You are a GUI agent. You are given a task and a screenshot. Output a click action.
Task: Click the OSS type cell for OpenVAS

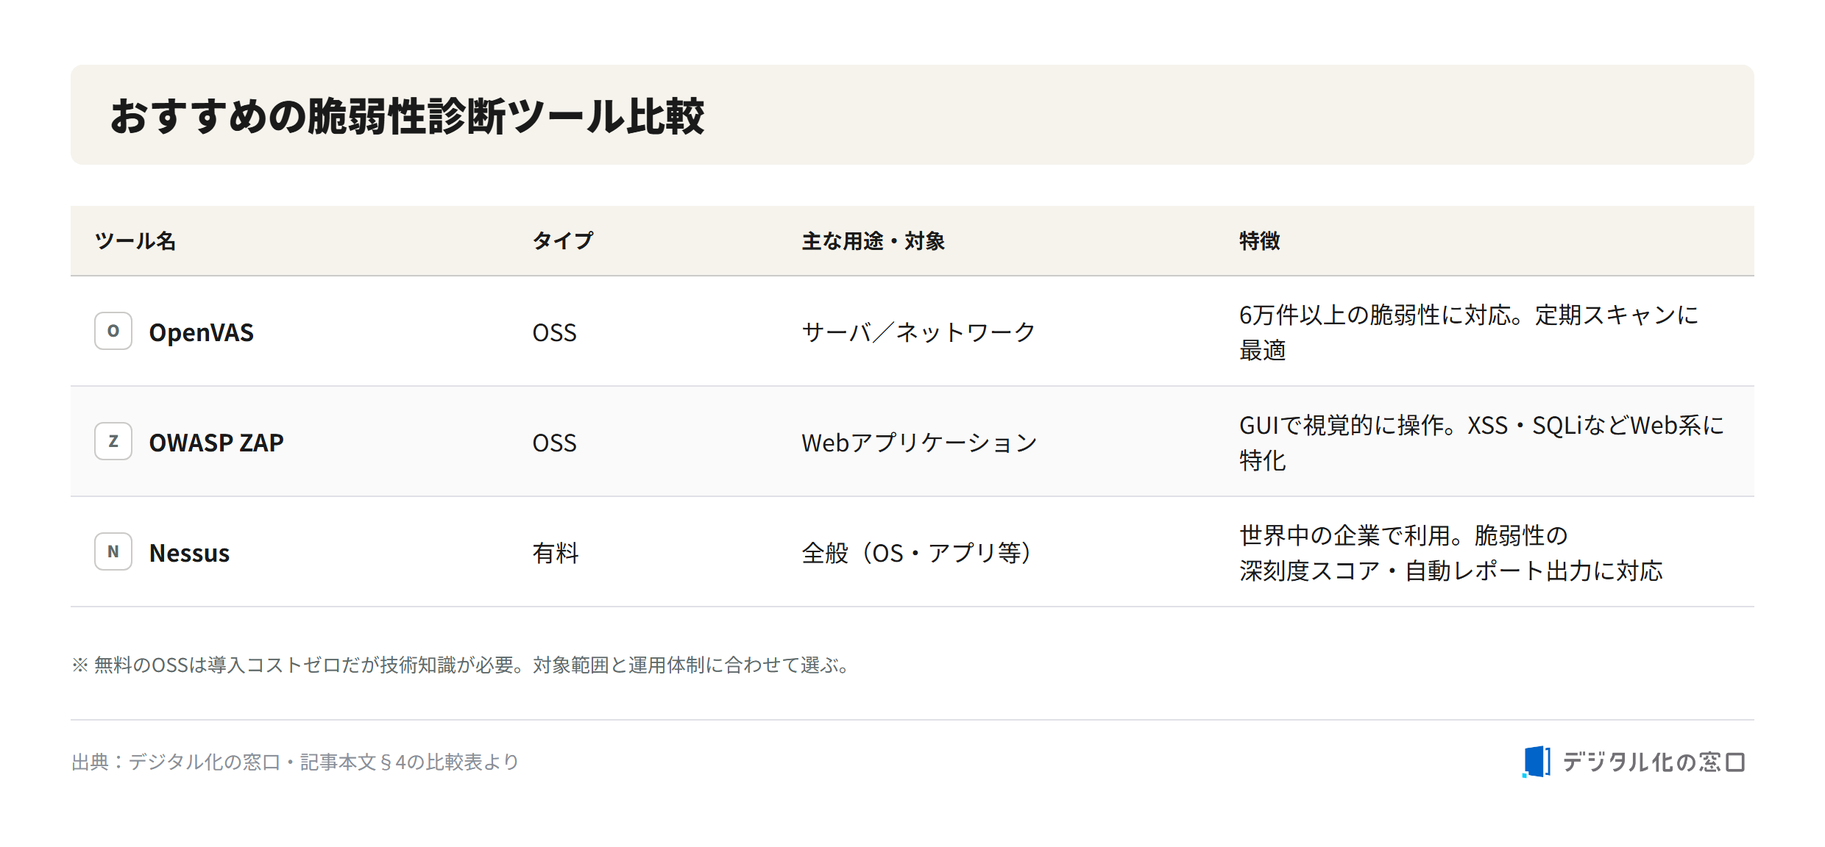[554, 332]
